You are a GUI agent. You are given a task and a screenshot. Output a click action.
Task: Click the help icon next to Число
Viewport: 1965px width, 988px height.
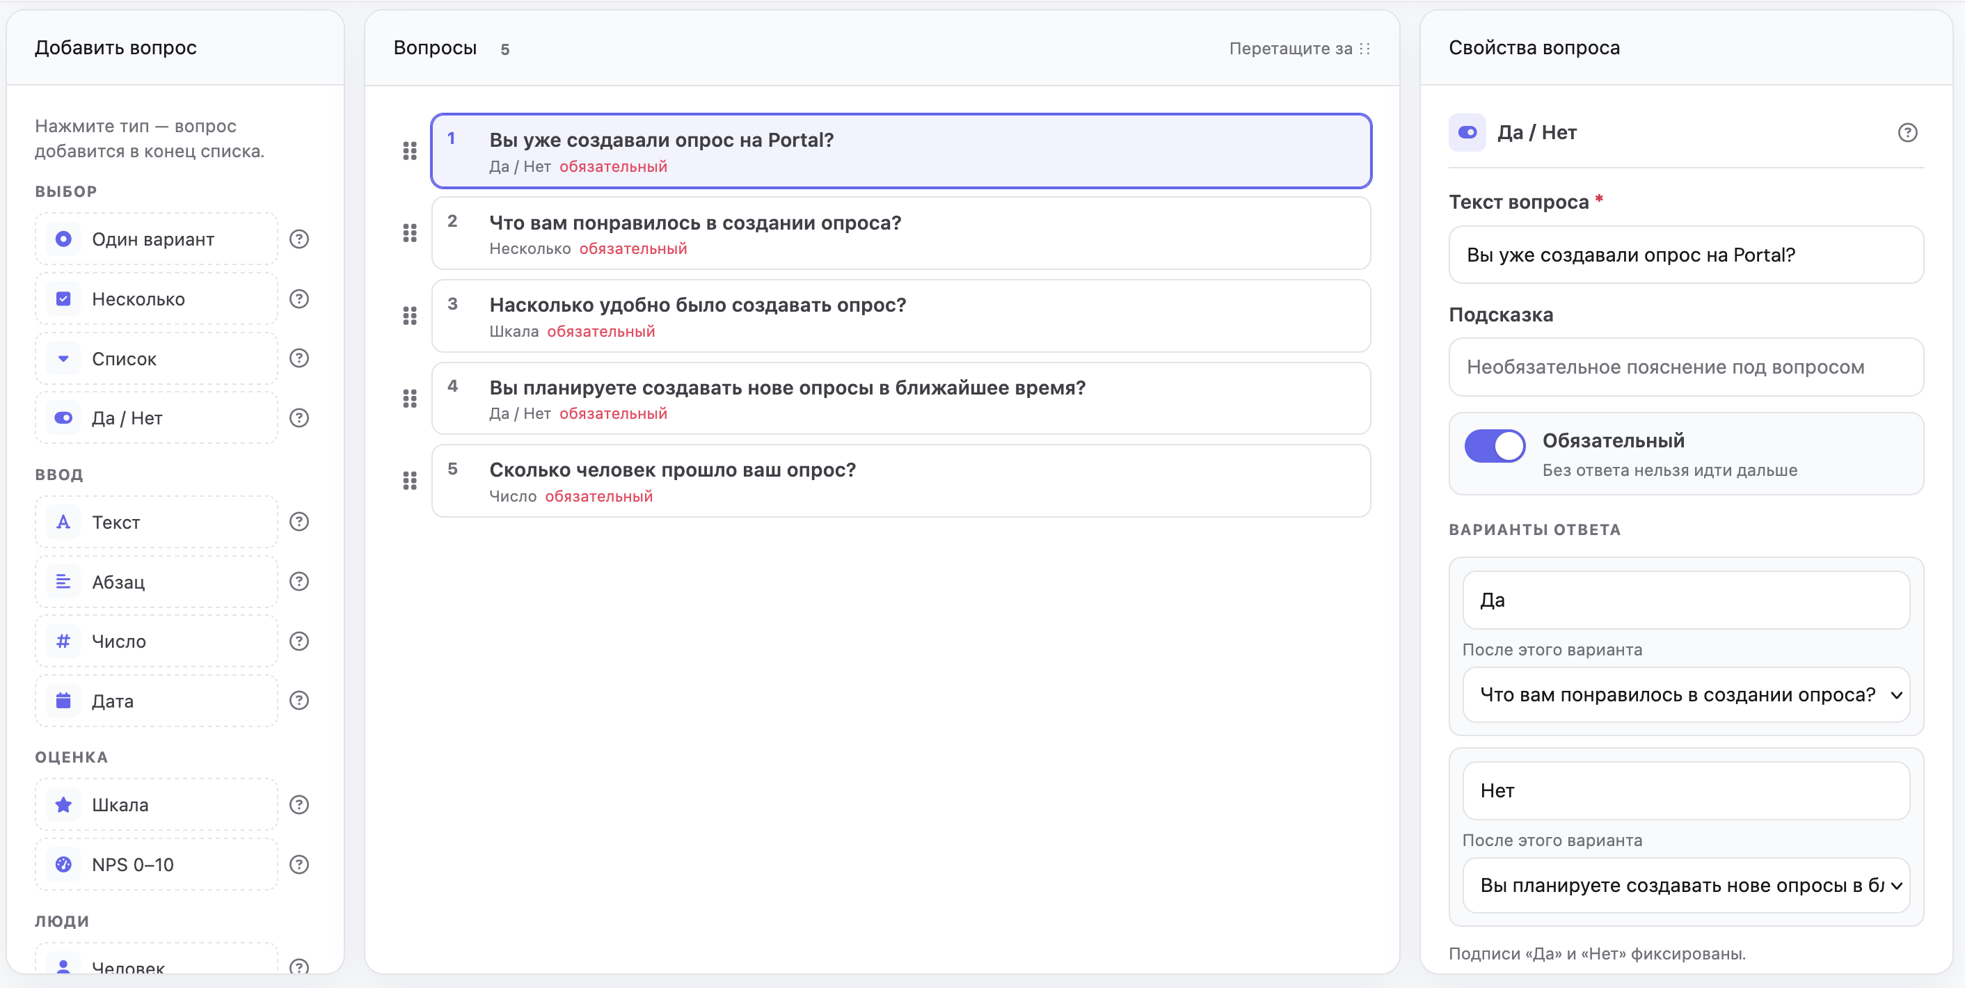pyautogui.click(x=299, y=641)
